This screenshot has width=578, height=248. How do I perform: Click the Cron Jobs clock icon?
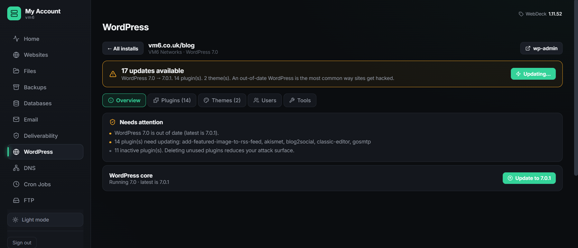[16, 184]
